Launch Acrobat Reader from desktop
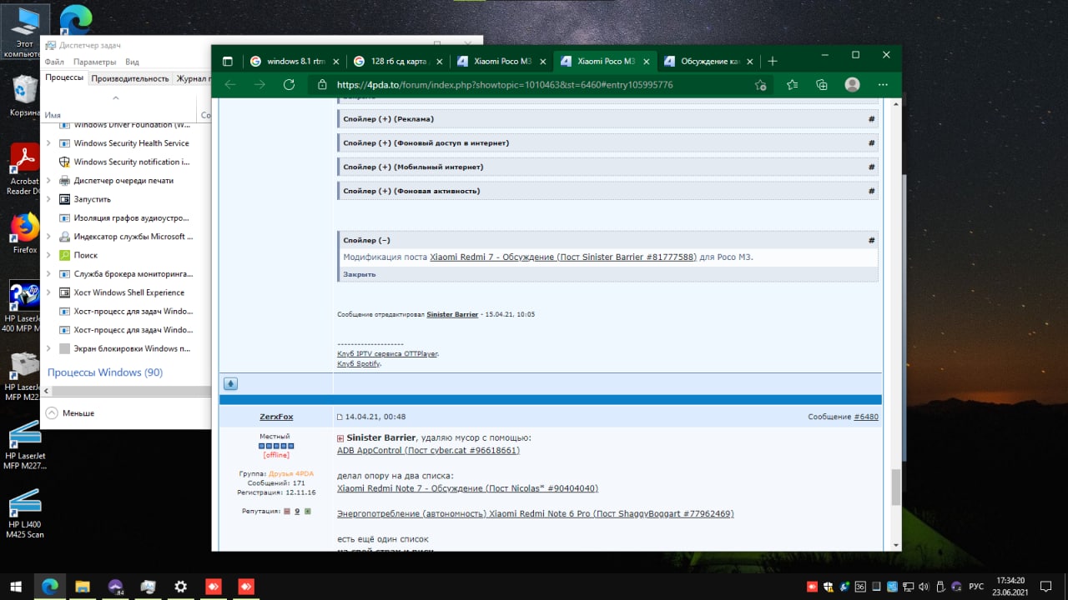The image size is (1068, 600). click(24, 170)
